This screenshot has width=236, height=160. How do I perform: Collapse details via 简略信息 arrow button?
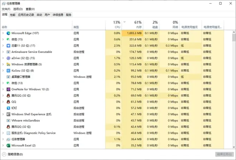(x=4, y=154)
